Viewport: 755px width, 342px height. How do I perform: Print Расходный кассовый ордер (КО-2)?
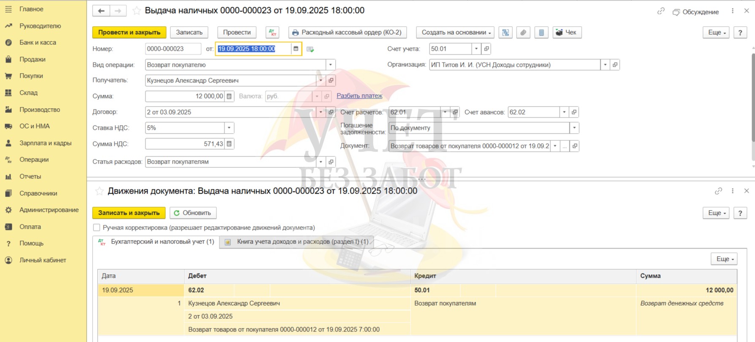click(347, 33)
